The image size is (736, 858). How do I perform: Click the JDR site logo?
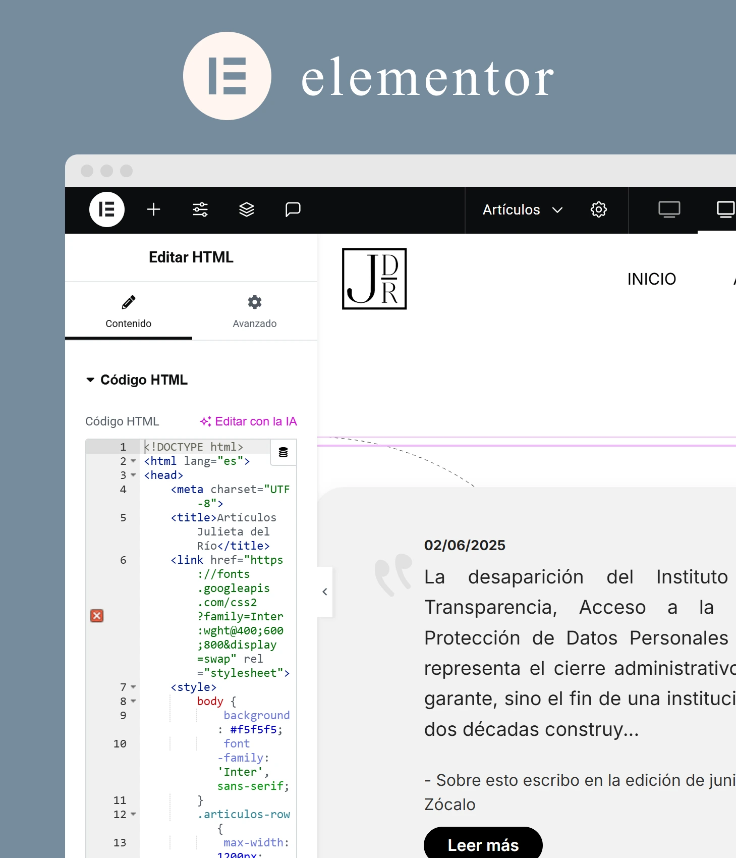374,279
